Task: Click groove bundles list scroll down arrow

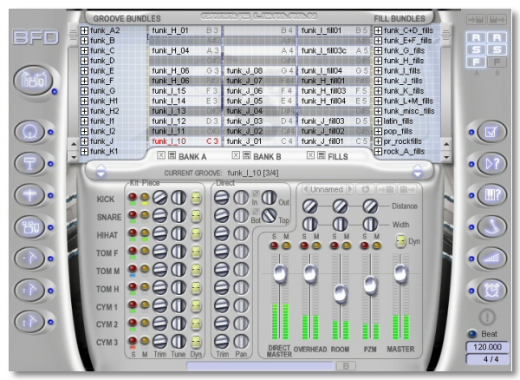Action: click(74, 157)
